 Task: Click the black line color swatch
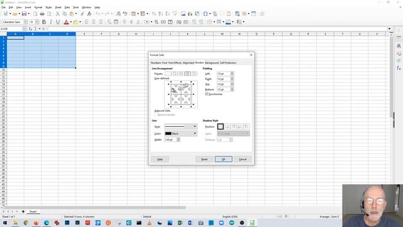tap(168, 133)
